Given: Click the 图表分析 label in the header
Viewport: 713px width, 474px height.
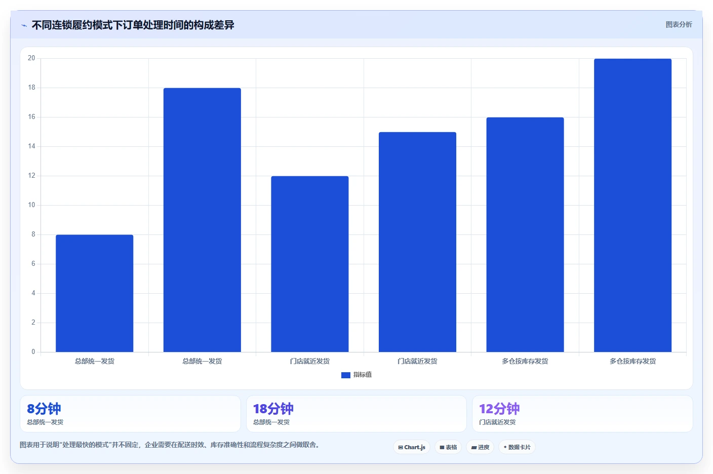Looking at the screenshot, I should click(x=679, y=24).
